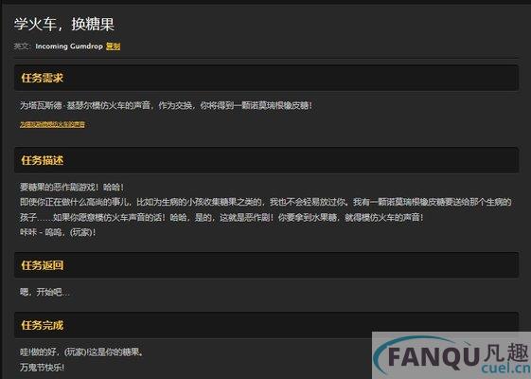Click the quest title 学火车，换糖果

(64, 25)
